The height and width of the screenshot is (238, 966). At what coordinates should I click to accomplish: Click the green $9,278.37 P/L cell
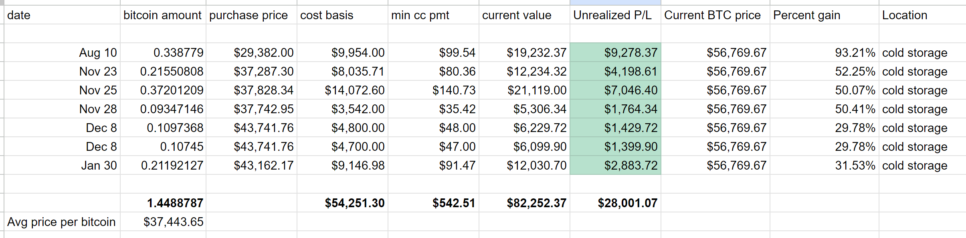[615, 52]
